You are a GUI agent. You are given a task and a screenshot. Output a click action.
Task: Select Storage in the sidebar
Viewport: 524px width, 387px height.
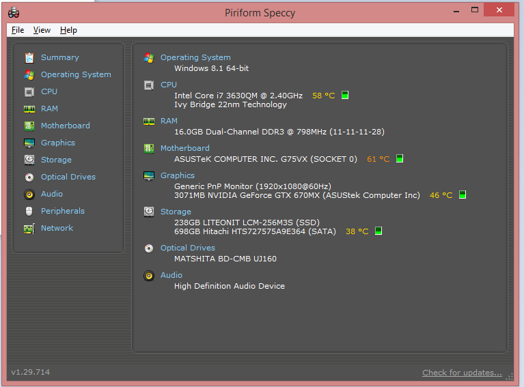56,160
